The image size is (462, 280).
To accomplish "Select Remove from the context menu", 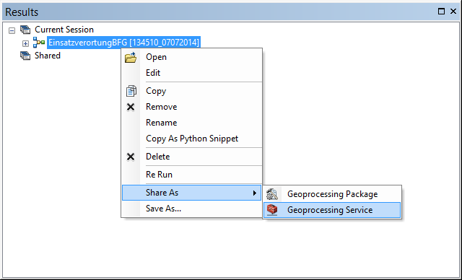I will pyautogui.click(x=192, y=107).
